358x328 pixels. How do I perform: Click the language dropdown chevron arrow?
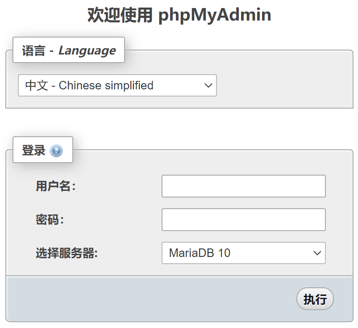coord(208,85)
